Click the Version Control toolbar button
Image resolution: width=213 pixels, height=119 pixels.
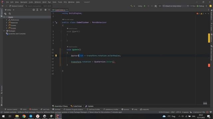(x=16, y=6)
